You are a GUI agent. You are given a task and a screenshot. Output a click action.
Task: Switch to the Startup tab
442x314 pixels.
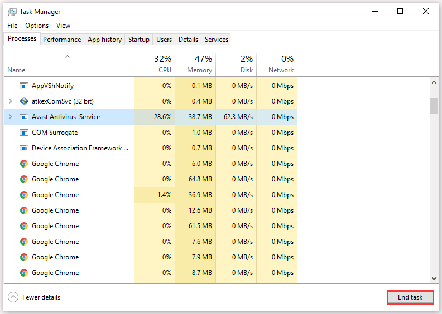tap(139, 40)
